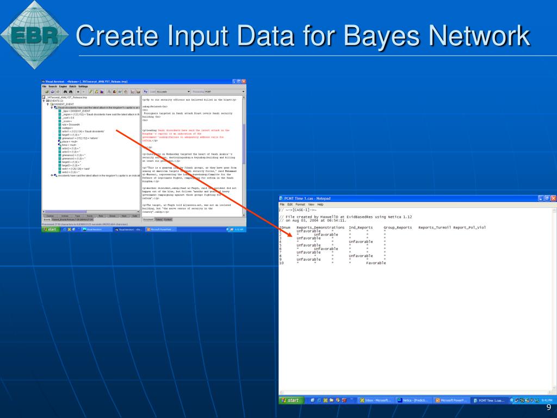This screenshot has width=557, height=418.
Task: Click Start button on Notepad screenshot taskbar
Action: click(292, 400)
